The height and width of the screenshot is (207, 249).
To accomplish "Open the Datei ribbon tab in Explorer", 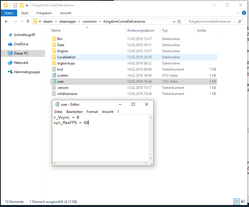I will pos(9,13).
